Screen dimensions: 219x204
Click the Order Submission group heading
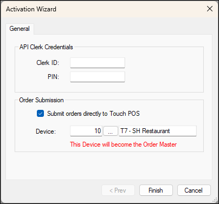pyautogui.click(x=41, y=100)
